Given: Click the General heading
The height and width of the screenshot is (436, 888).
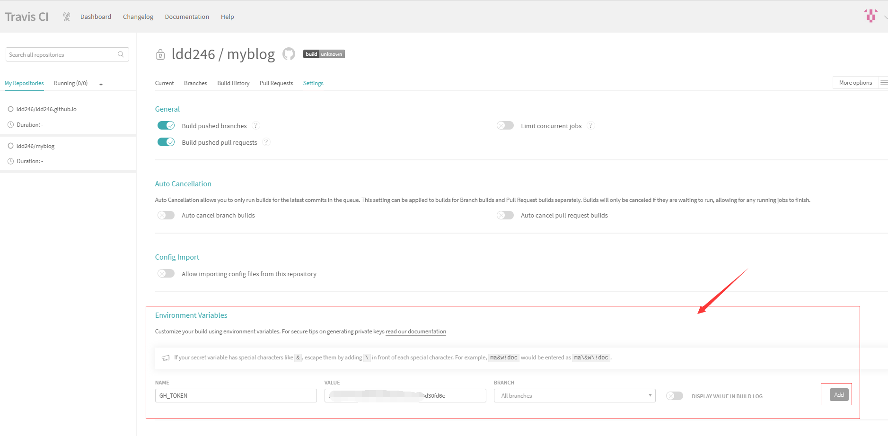Looking at the screenshot, I should [167, 109].
